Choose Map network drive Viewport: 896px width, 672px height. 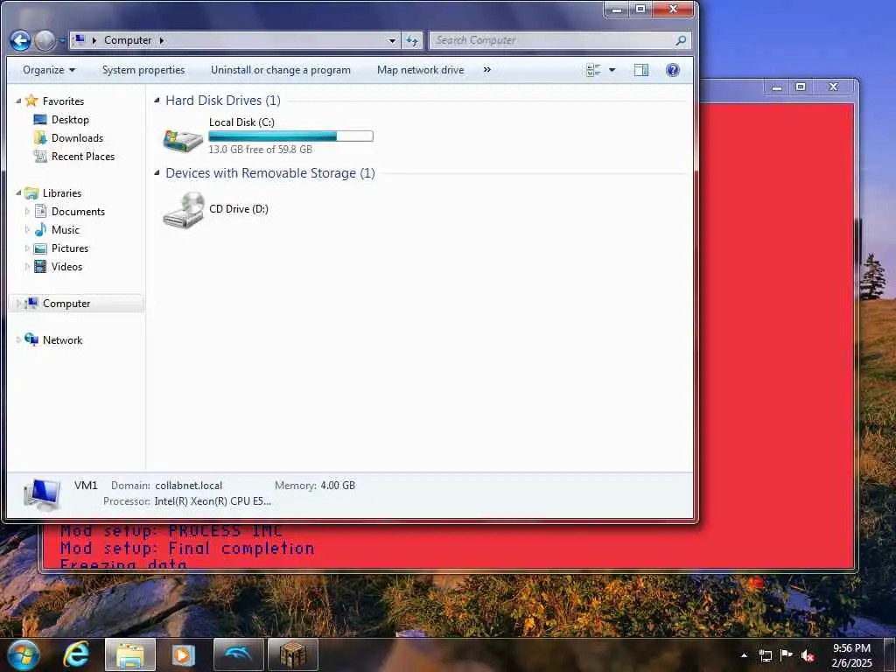(421, 70)
